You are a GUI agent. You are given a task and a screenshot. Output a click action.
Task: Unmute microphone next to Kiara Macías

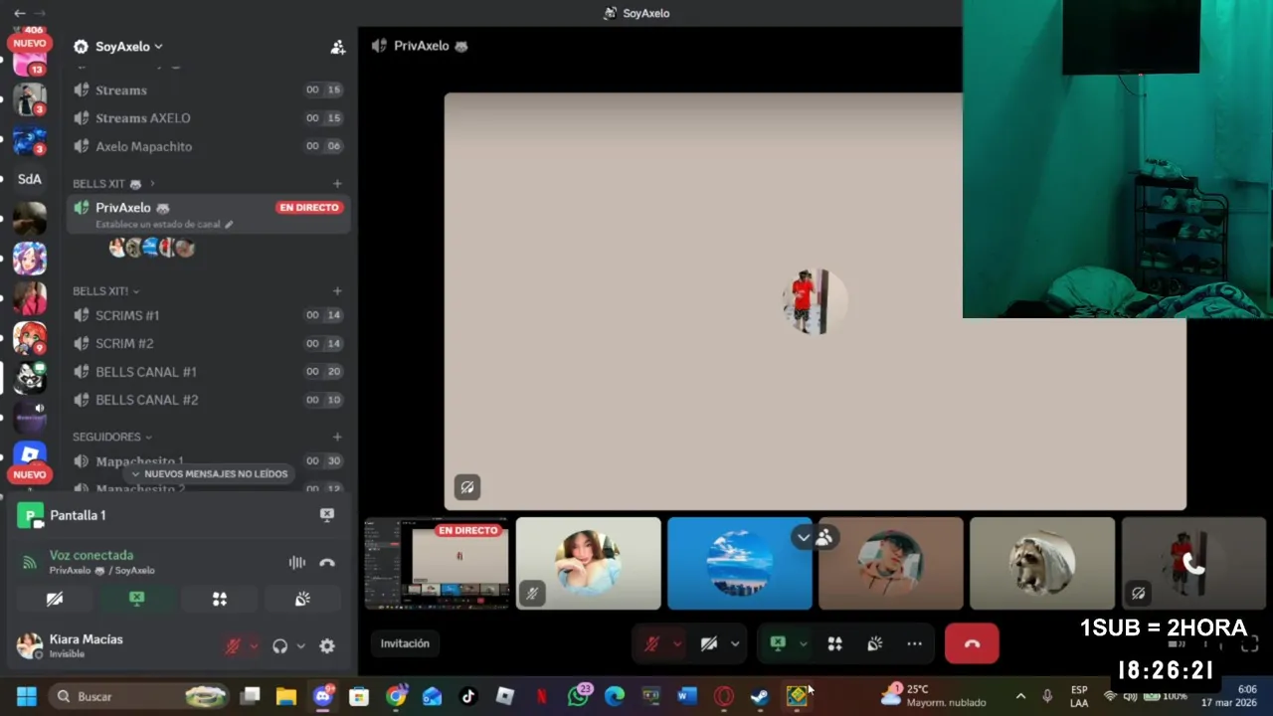233,646
